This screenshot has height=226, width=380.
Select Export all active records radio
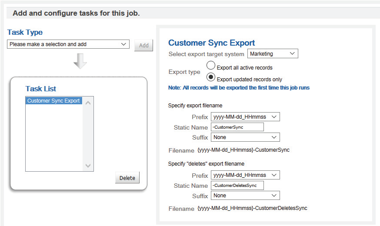(x=211, y=65)
